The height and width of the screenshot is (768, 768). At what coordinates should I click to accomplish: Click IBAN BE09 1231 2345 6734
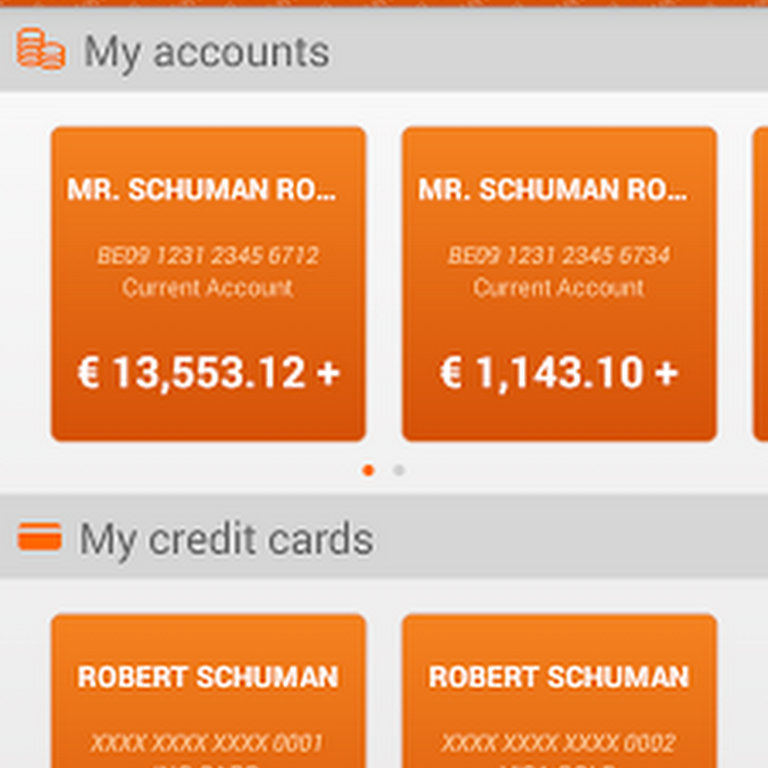click(559, 255)
